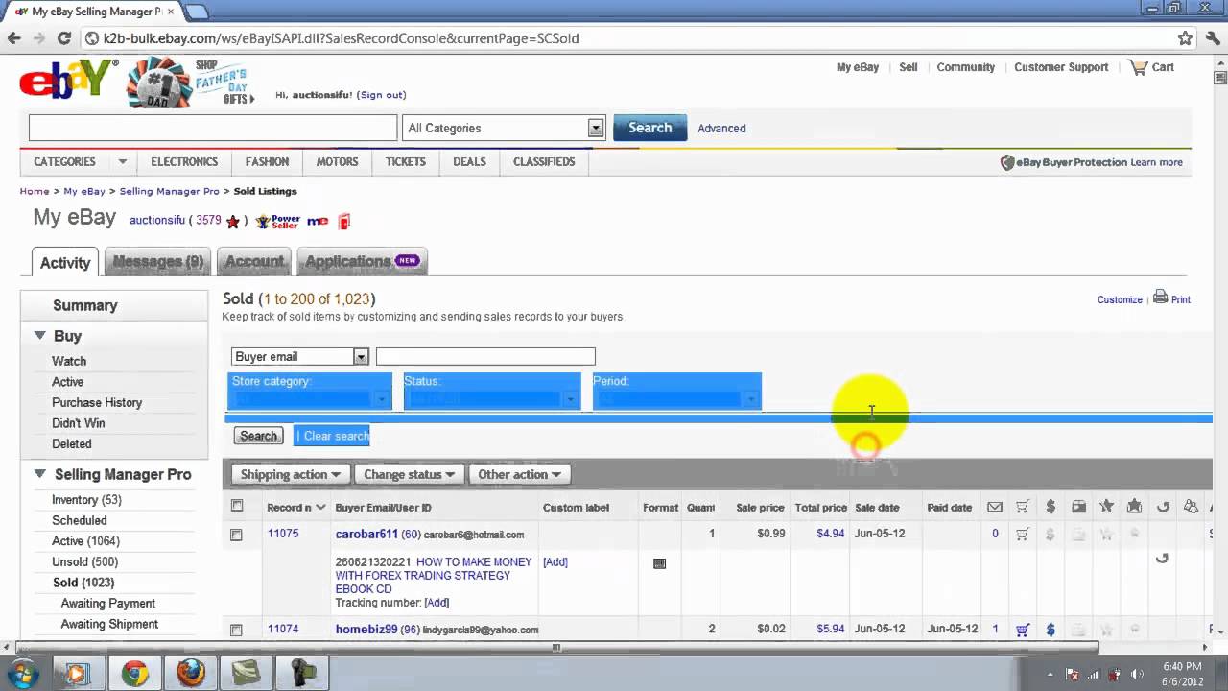
Task: Click the Sign out link
Action: click(382, 95)
